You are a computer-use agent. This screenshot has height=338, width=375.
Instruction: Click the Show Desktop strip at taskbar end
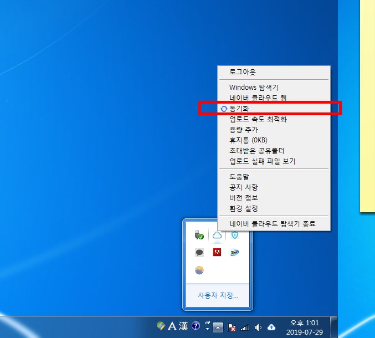pyautogui.click(x=334, y=327)
